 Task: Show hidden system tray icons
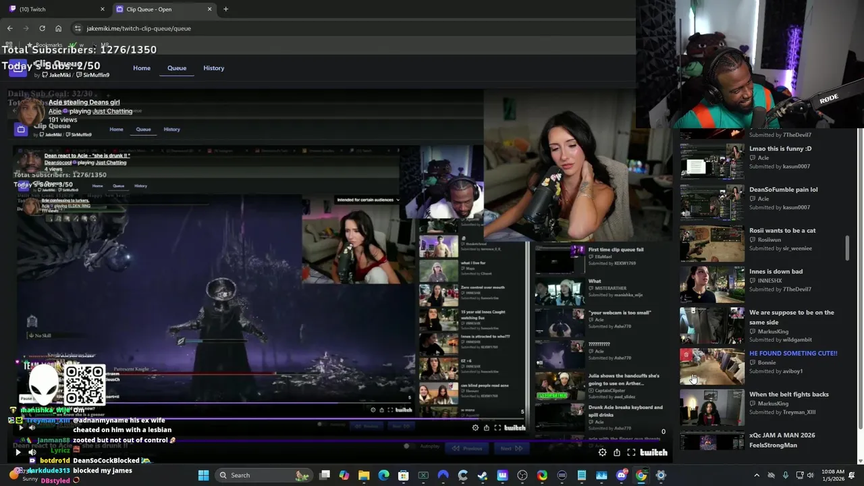757,475
